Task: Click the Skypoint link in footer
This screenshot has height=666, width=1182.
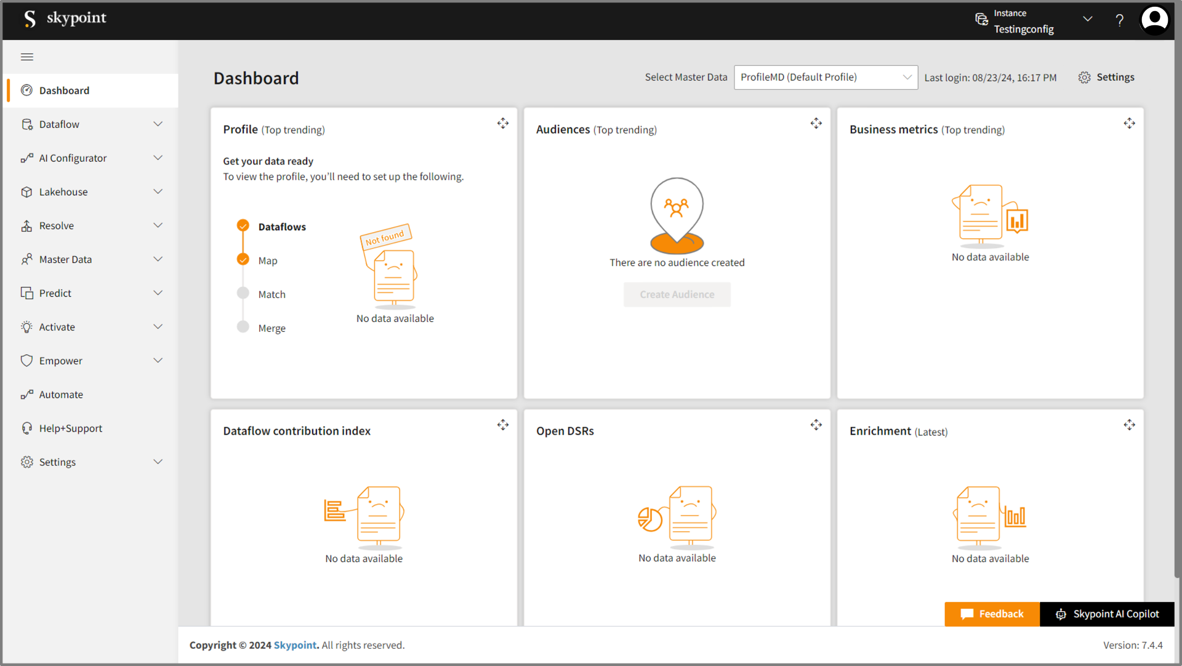Action: click(295, 645)
